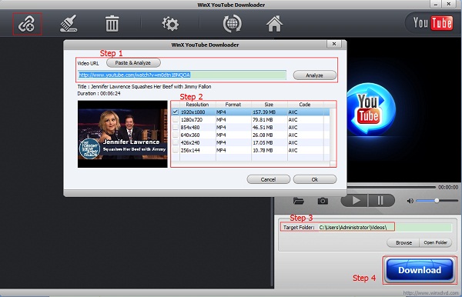This screenshot has height=297, width=462.
Task: Check the 1280x720 MP4 checkbox
Action: point(176,119)
